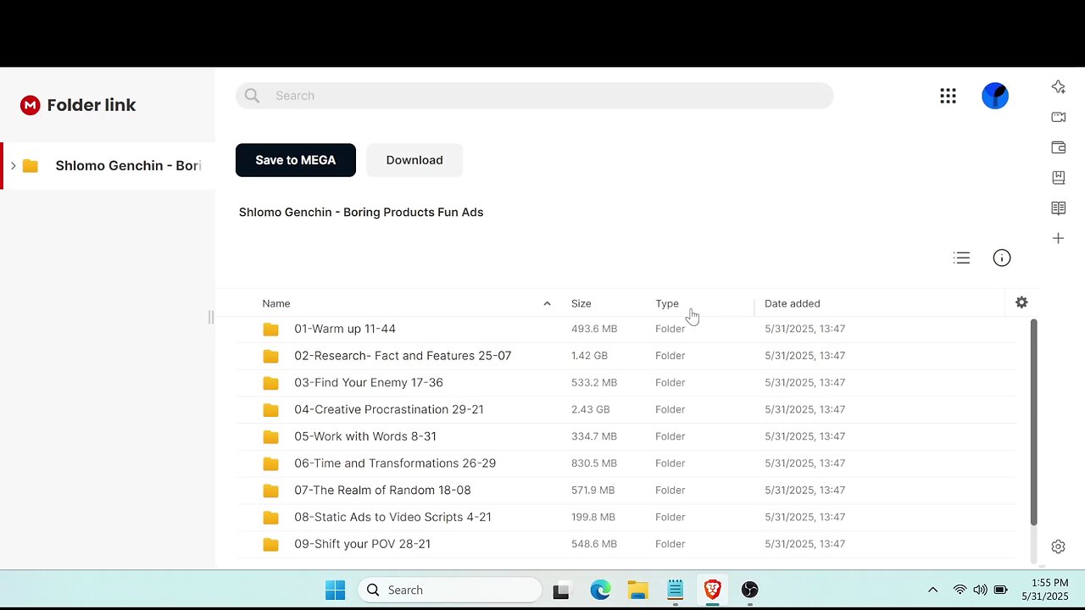Open volume speaker tray icon
Image resolution: width=1085 pixels, height=610 pixels.
(x=980, y=590)
